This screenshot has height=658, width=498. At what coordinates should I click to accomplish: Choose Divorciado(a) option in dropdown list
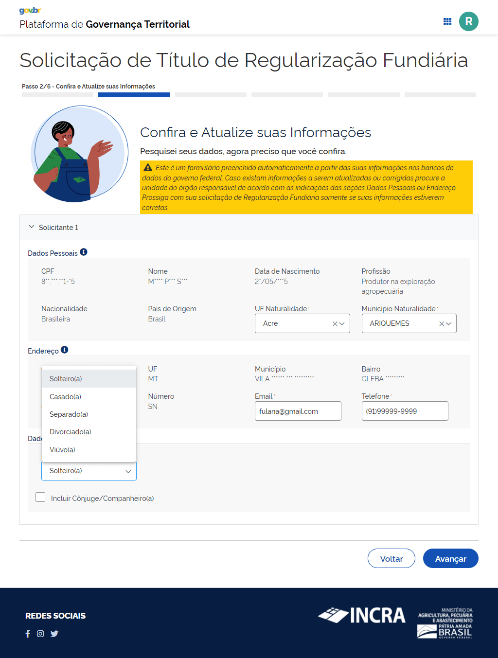click(71, 432)
